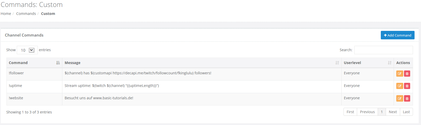Screen dimensions: 421x125
Task: Sort by Message column icon
Action: [337, 63]
